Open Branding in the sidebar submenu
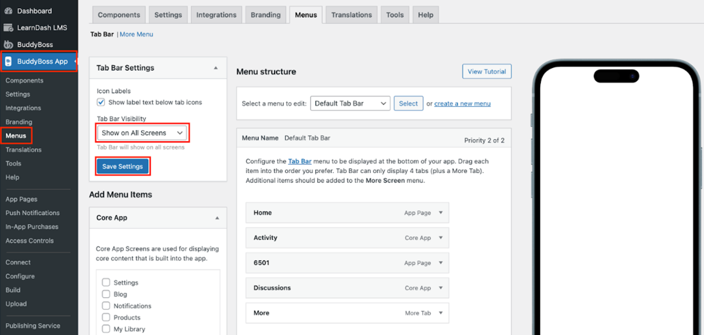 click(x=19, y=122)
